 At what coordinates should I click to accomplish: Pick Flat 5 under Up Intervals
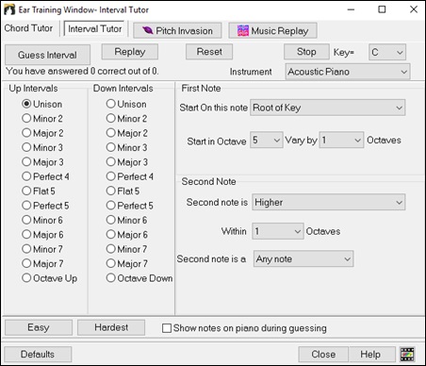coord(39,191)
